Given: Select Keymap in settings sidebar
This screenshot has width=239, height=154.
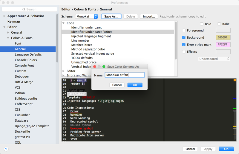Looking at the screenshot, I should pyautogui.click(x=14, y=21).
